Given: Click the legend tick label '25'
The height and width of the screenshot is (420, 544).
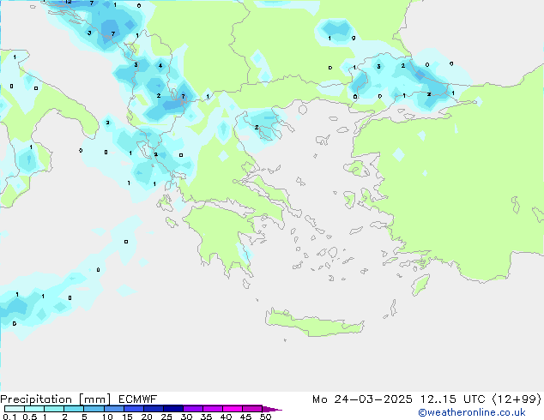Looking at the screenshot, I should (x=166, y=417).
